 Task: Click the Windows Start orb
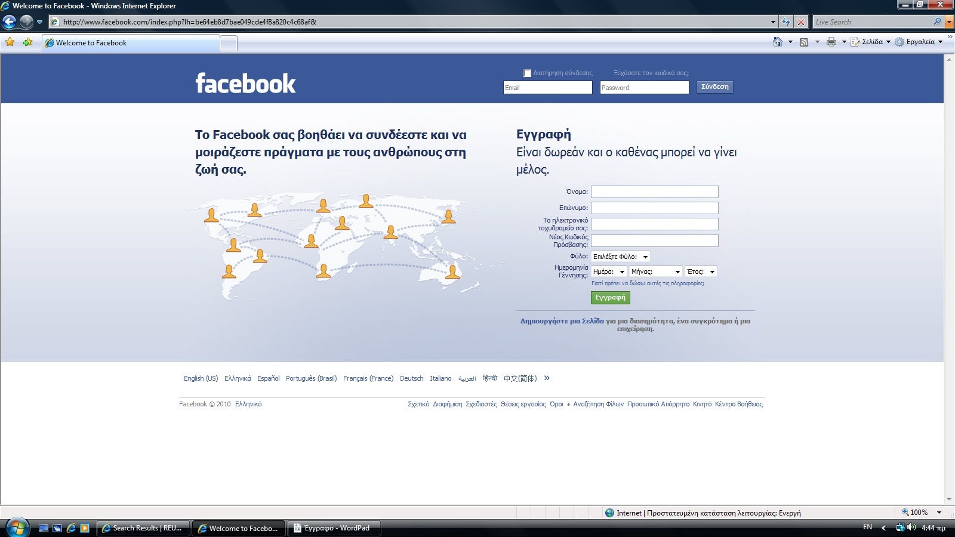pos(17,527)
